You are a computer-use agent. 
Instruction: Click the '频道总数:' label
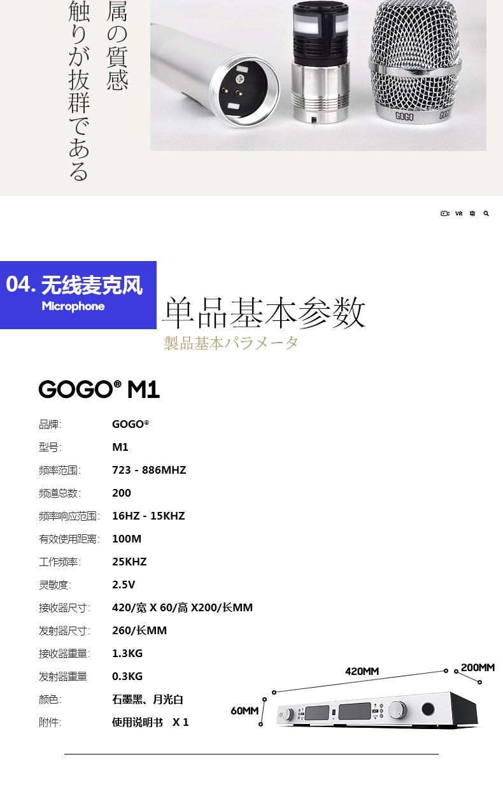point(60,493)
